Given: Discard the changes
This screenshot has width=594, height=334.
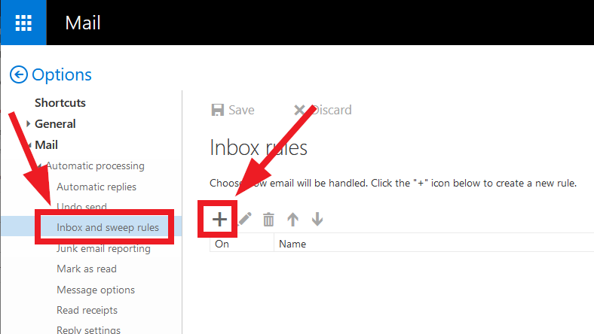Looking at the screenshot, I should point(323,110).
